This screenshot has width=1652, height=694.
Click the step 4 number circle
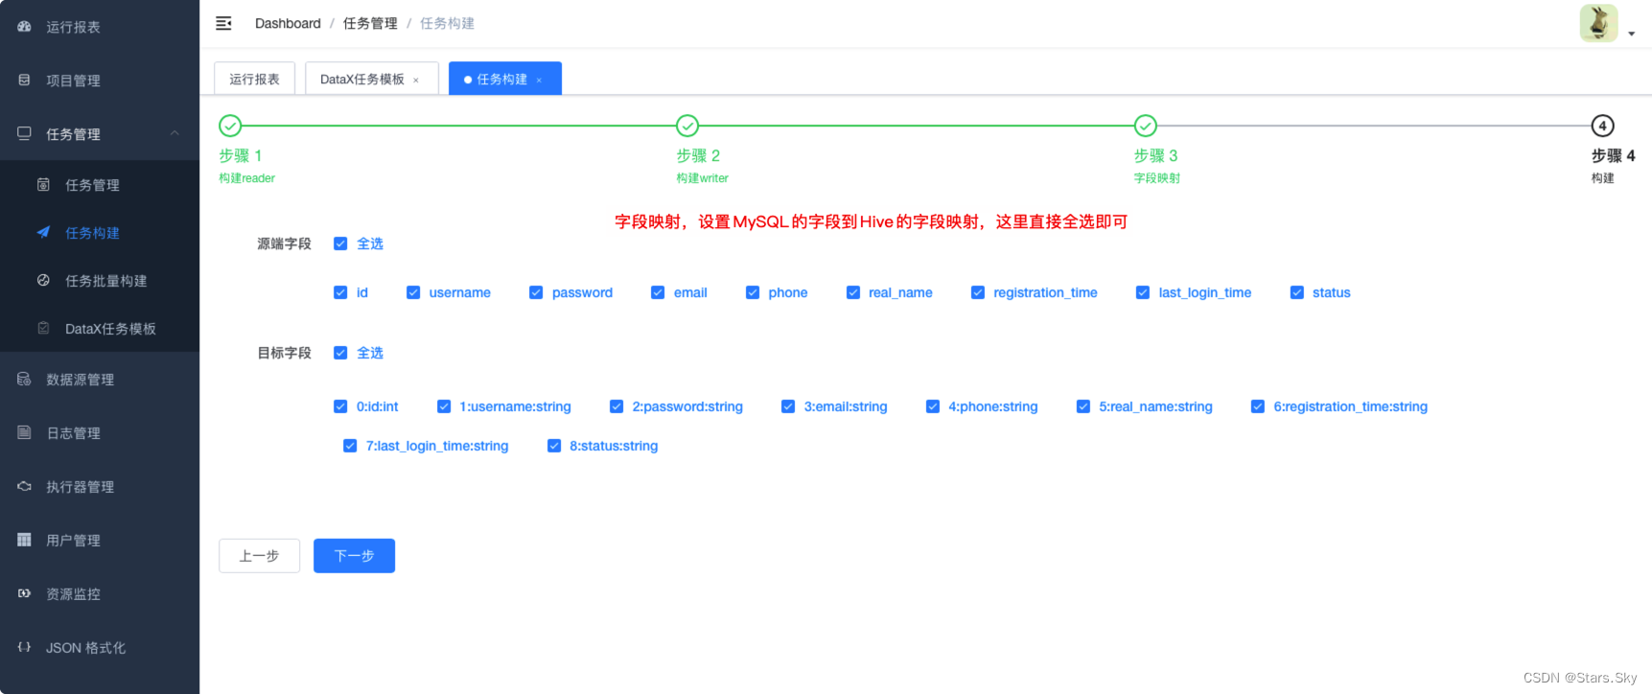pyautogui.click(x=1602, y=126)
